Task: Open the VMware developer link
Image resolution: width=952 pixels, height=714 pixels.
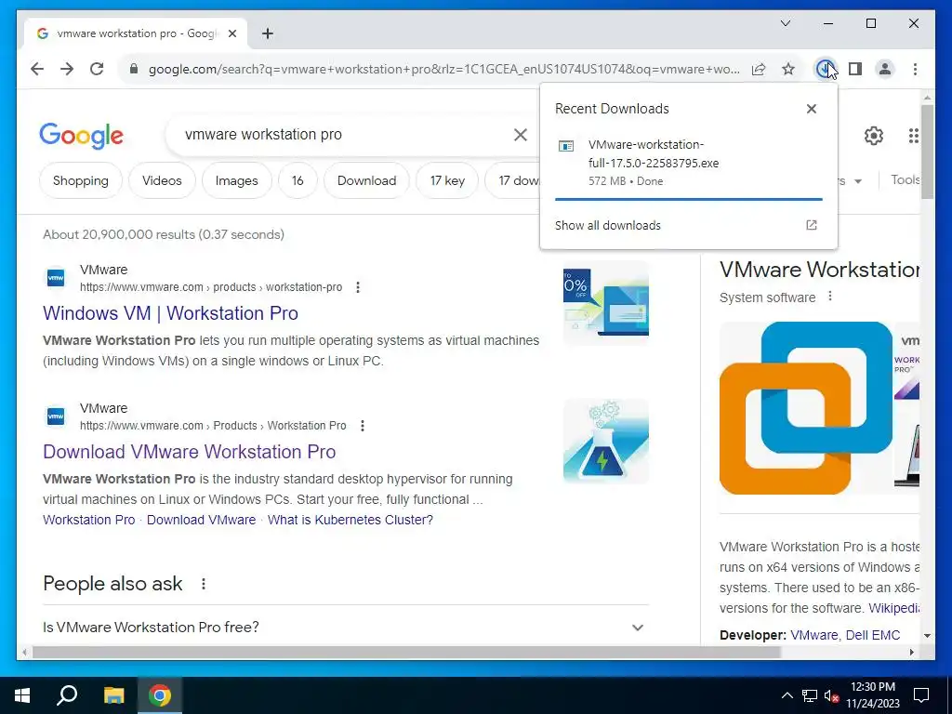Action: click(814, 635)
